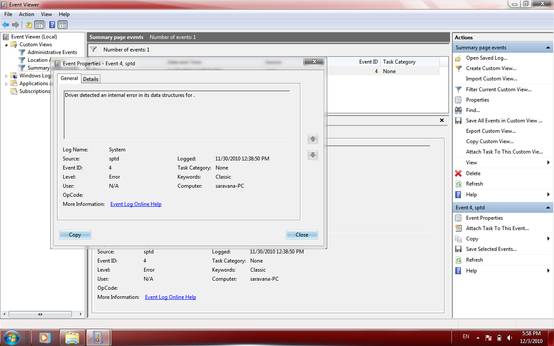Click Event Properties action
The width and height of the screenshot is (554, 346).
pyautogui.click(x=484, y=218)
